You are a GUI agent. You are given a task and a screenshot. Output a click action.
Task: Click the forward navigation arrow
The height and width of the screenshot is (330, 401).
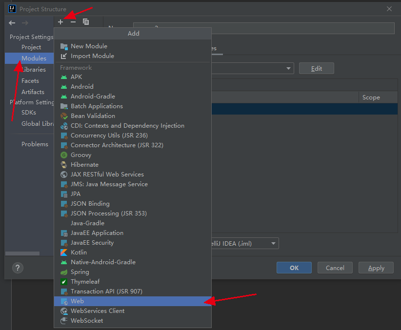[x=25, y=23]
